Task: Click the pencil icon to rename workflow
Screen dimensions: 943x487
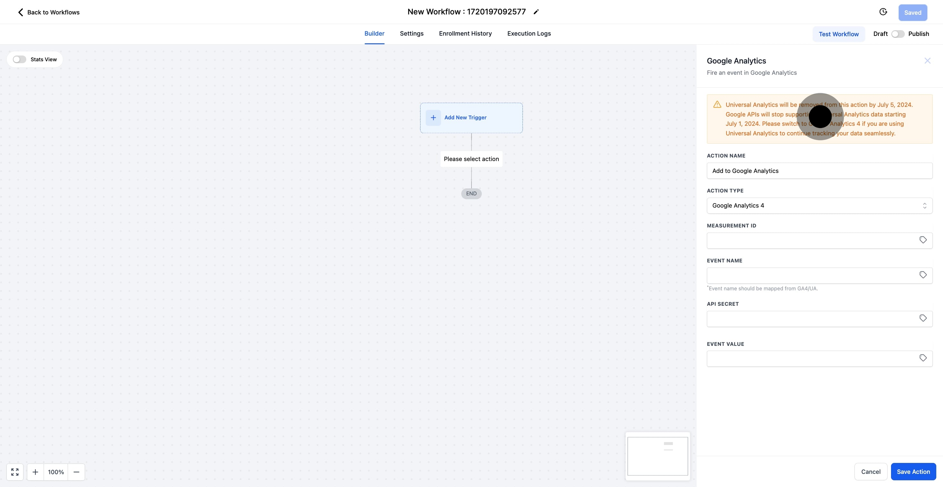Action: (536, 12)
